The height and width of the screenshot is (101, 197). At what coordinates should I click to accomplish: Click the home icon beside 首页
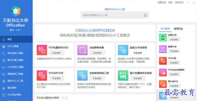tap(4, 39)
